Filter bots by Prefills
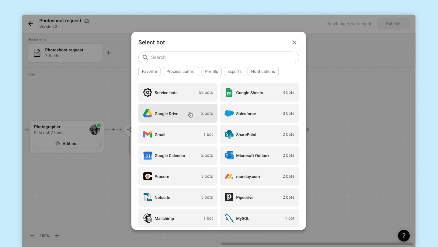 211,71
